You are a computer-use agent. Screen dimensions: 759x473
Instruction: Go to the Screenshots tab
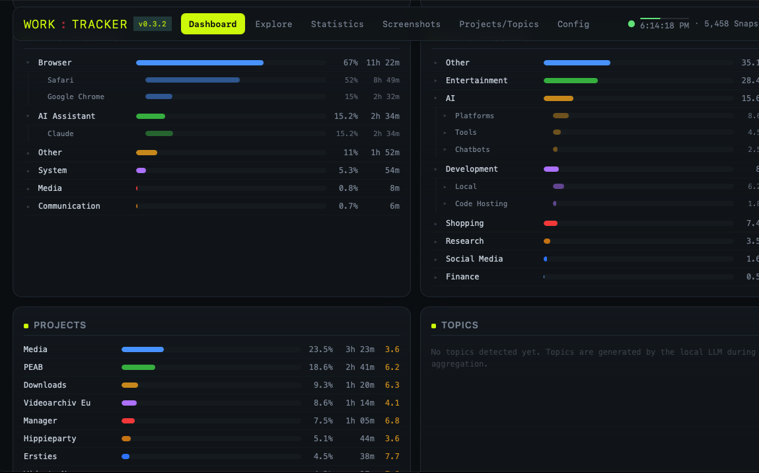[412, 24]
